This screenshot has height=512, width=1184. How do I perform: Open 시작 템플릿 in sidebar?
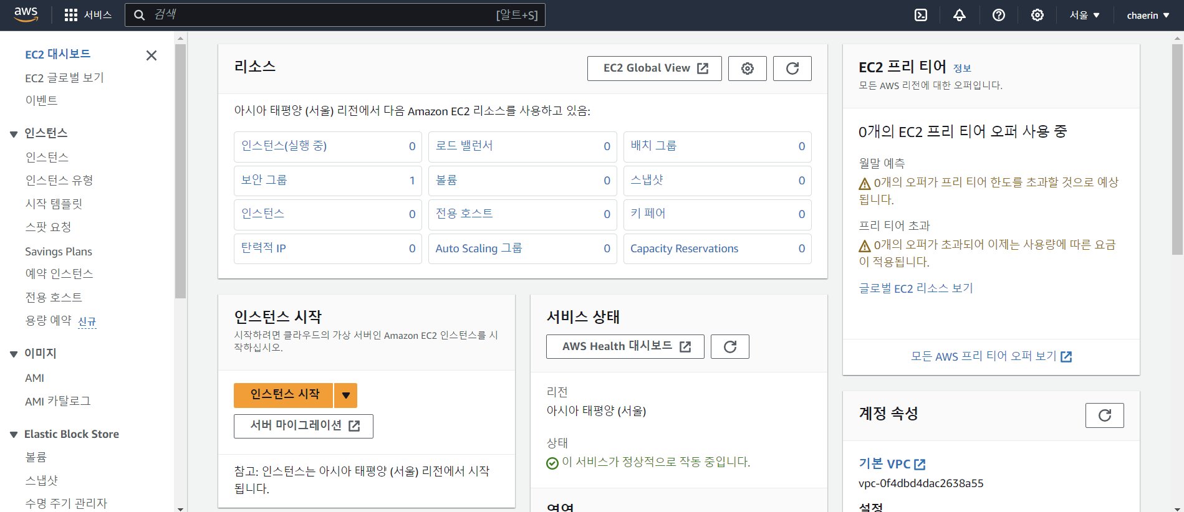[54, 204]
